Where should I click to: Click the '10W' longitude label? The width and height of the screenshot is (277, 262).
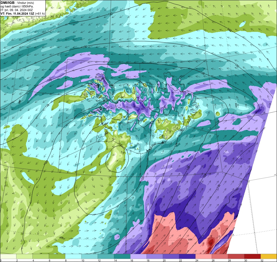coord(236,105)
